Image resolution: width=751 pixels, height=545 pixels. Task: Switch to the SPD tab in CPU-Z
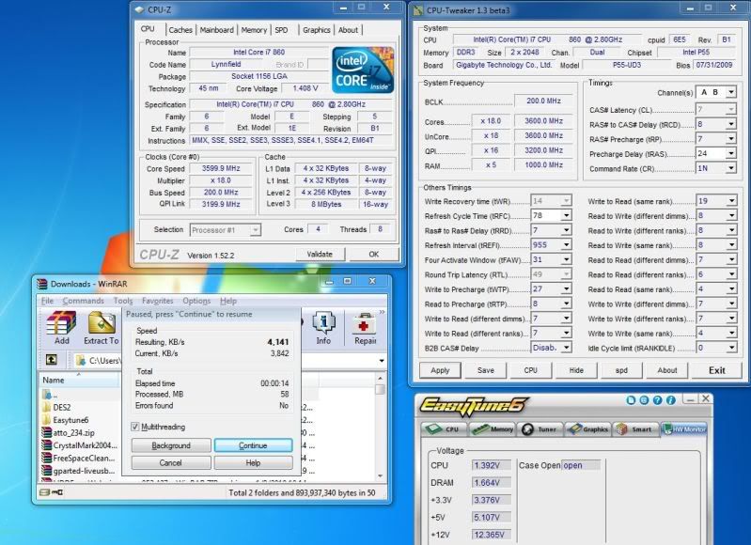point(282,30)
